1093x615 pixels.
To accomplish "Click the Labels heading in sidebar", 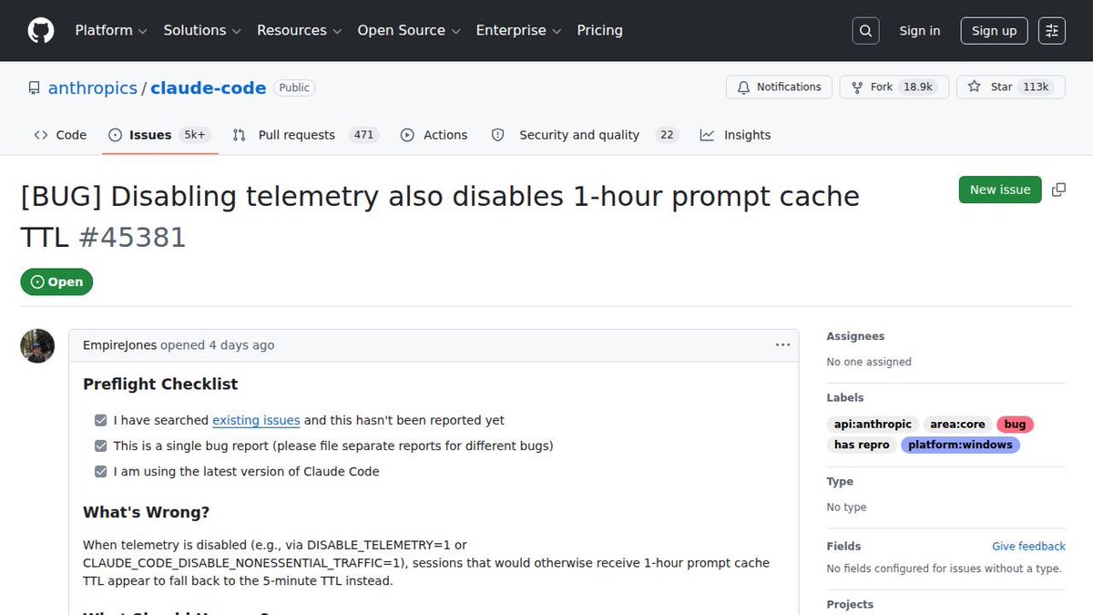I will (845, 397).
